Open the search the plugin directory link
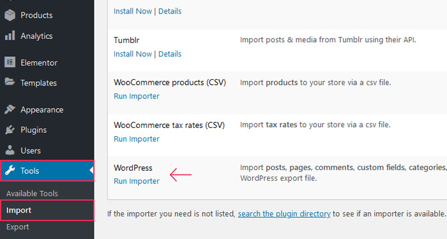The image size is (447, 239). coord(284,213)
